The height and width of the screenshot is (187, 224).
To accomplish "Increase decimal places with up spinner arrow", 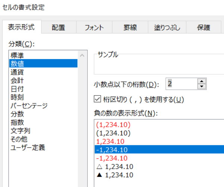I will pos(202,81).
